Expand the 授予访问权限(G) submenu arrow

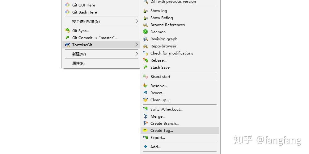pyautogui.click(x=137, y=22)
